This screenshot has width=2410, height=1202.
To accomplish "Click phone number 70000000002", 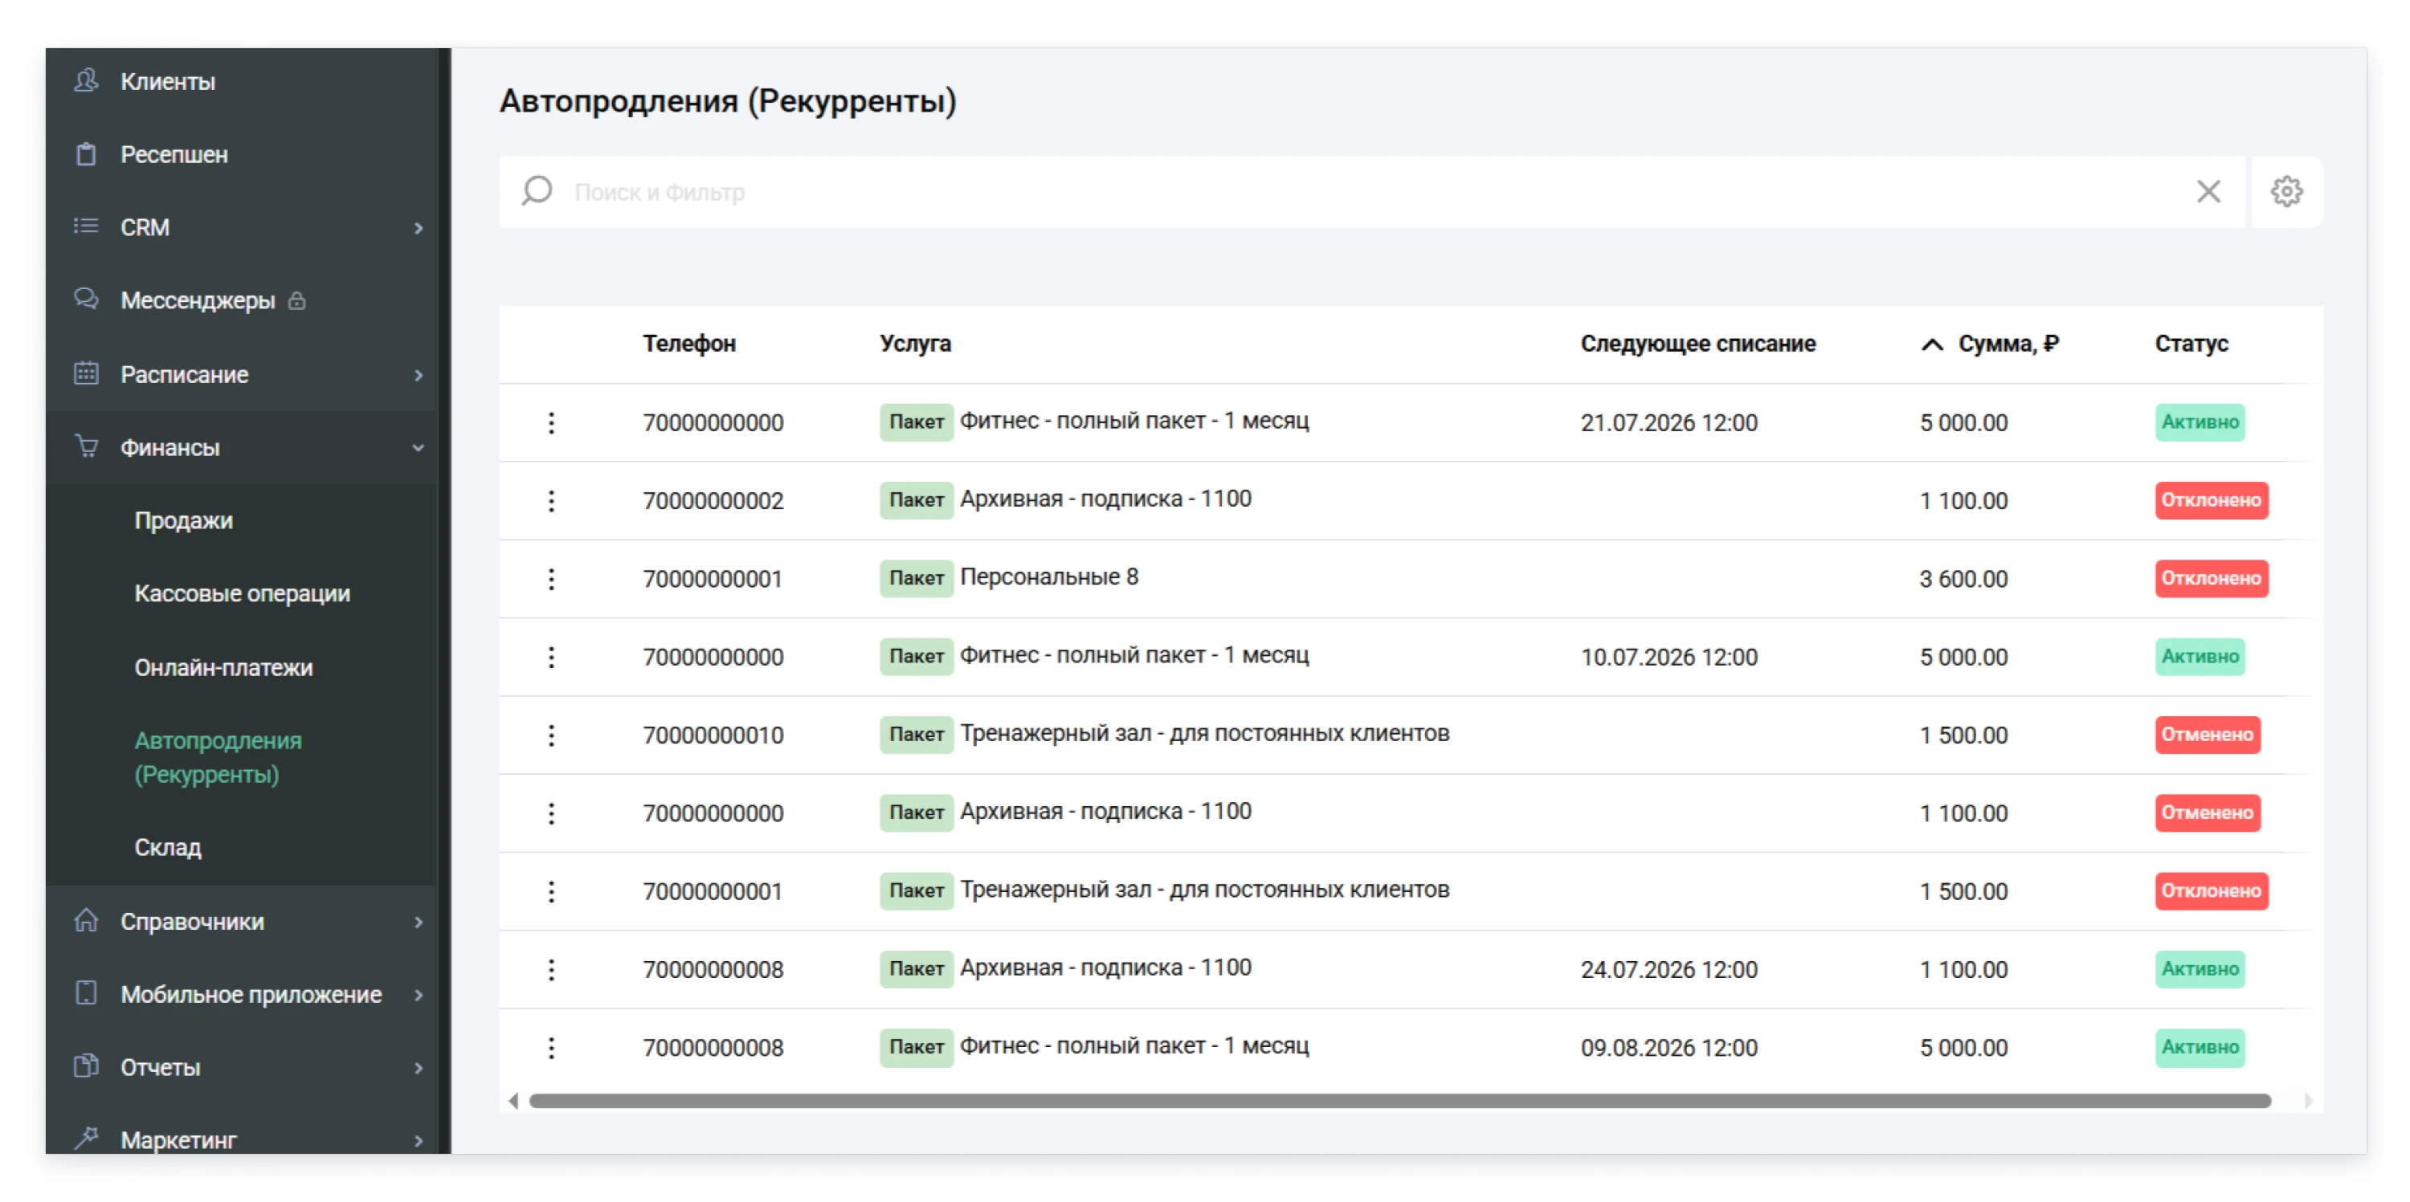I will (x=712, y=500).
